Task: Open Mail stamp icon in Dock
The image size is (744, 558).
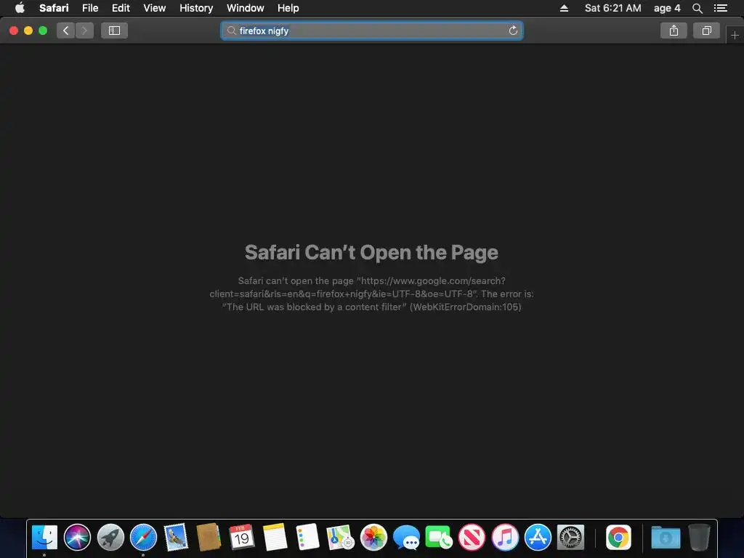Action: coord(176,537)
